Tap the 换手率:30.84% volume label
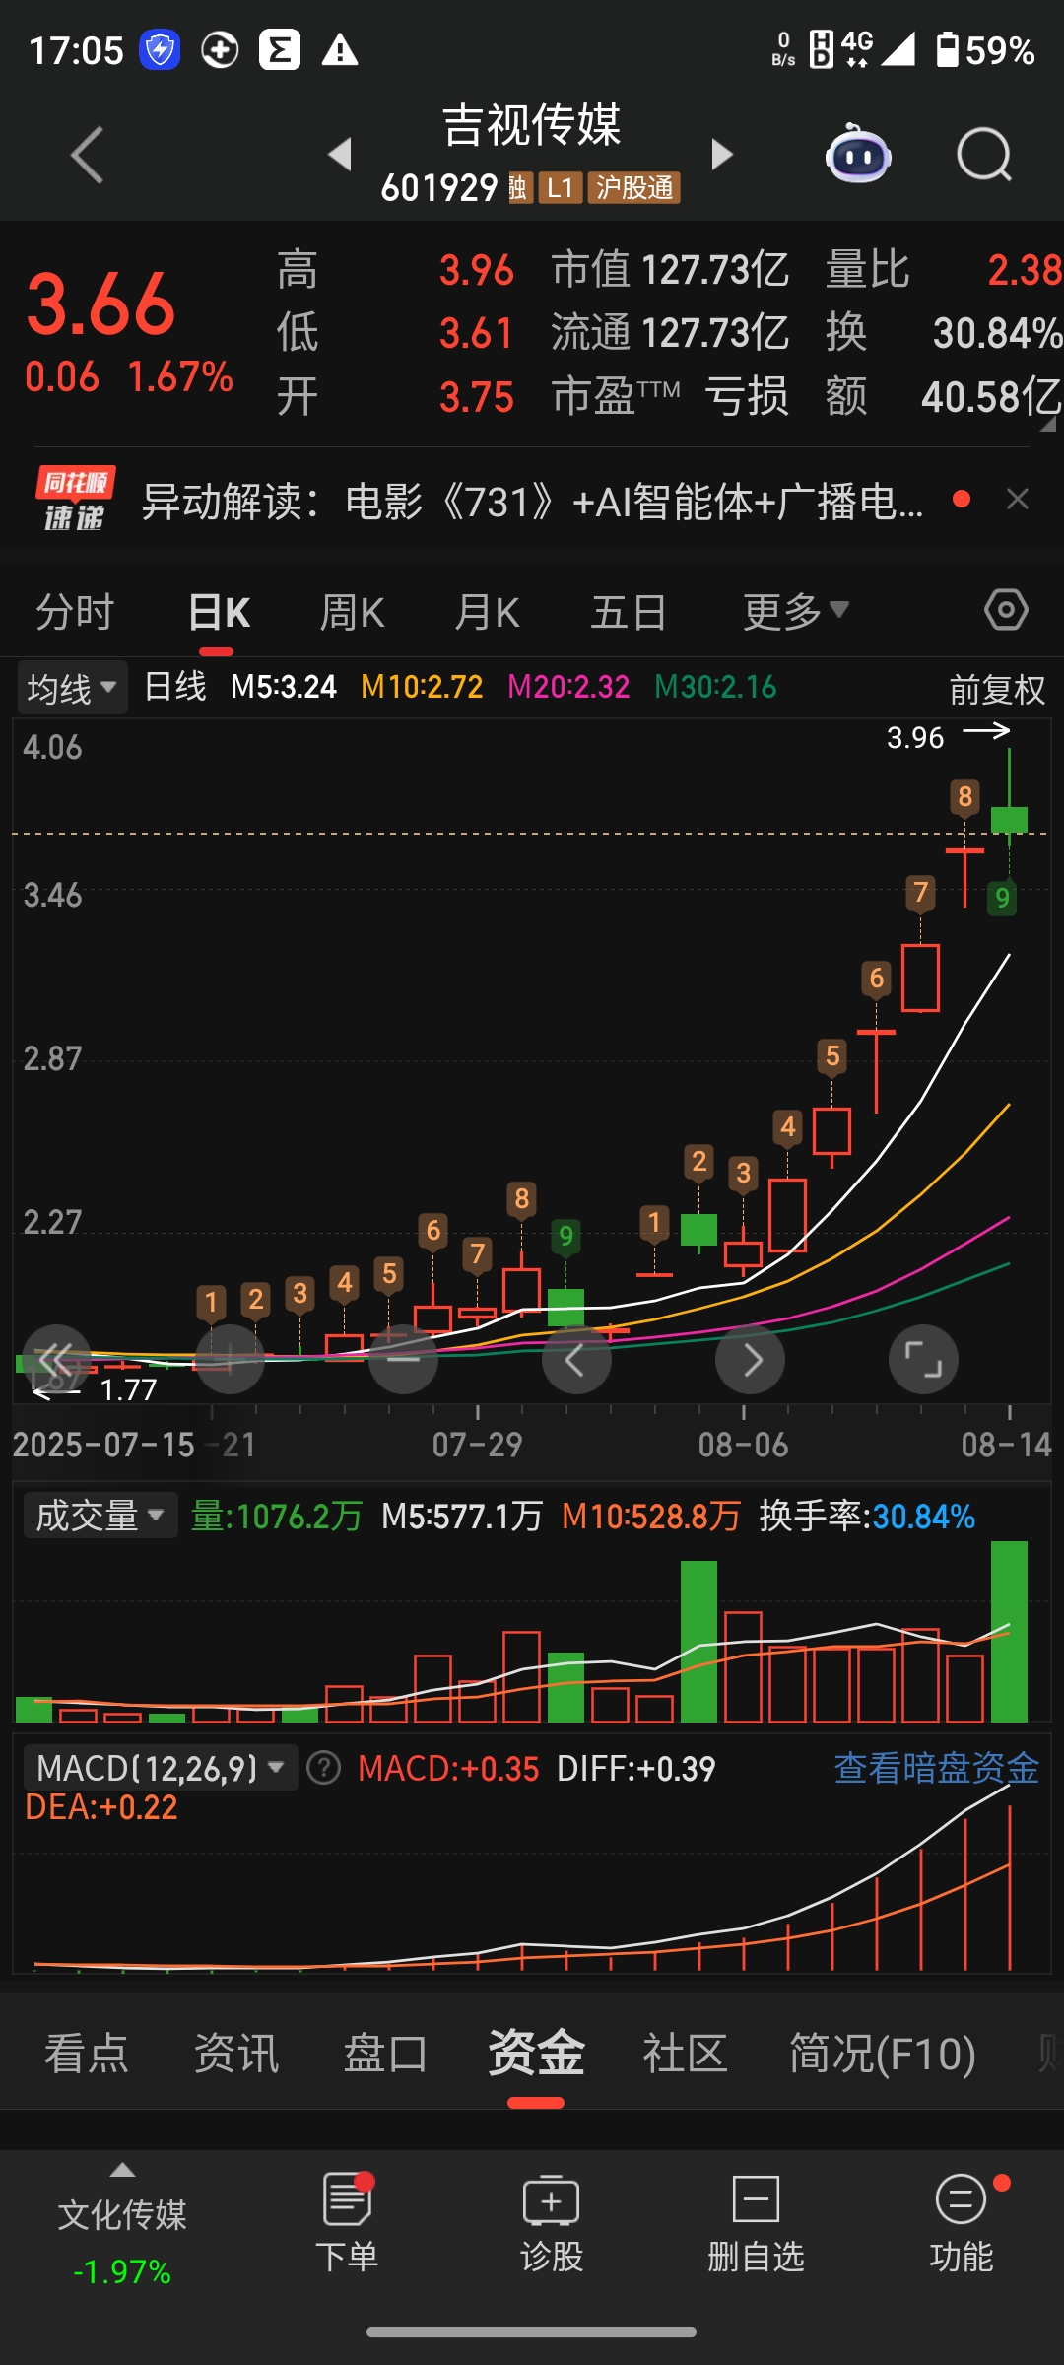 867,1516
